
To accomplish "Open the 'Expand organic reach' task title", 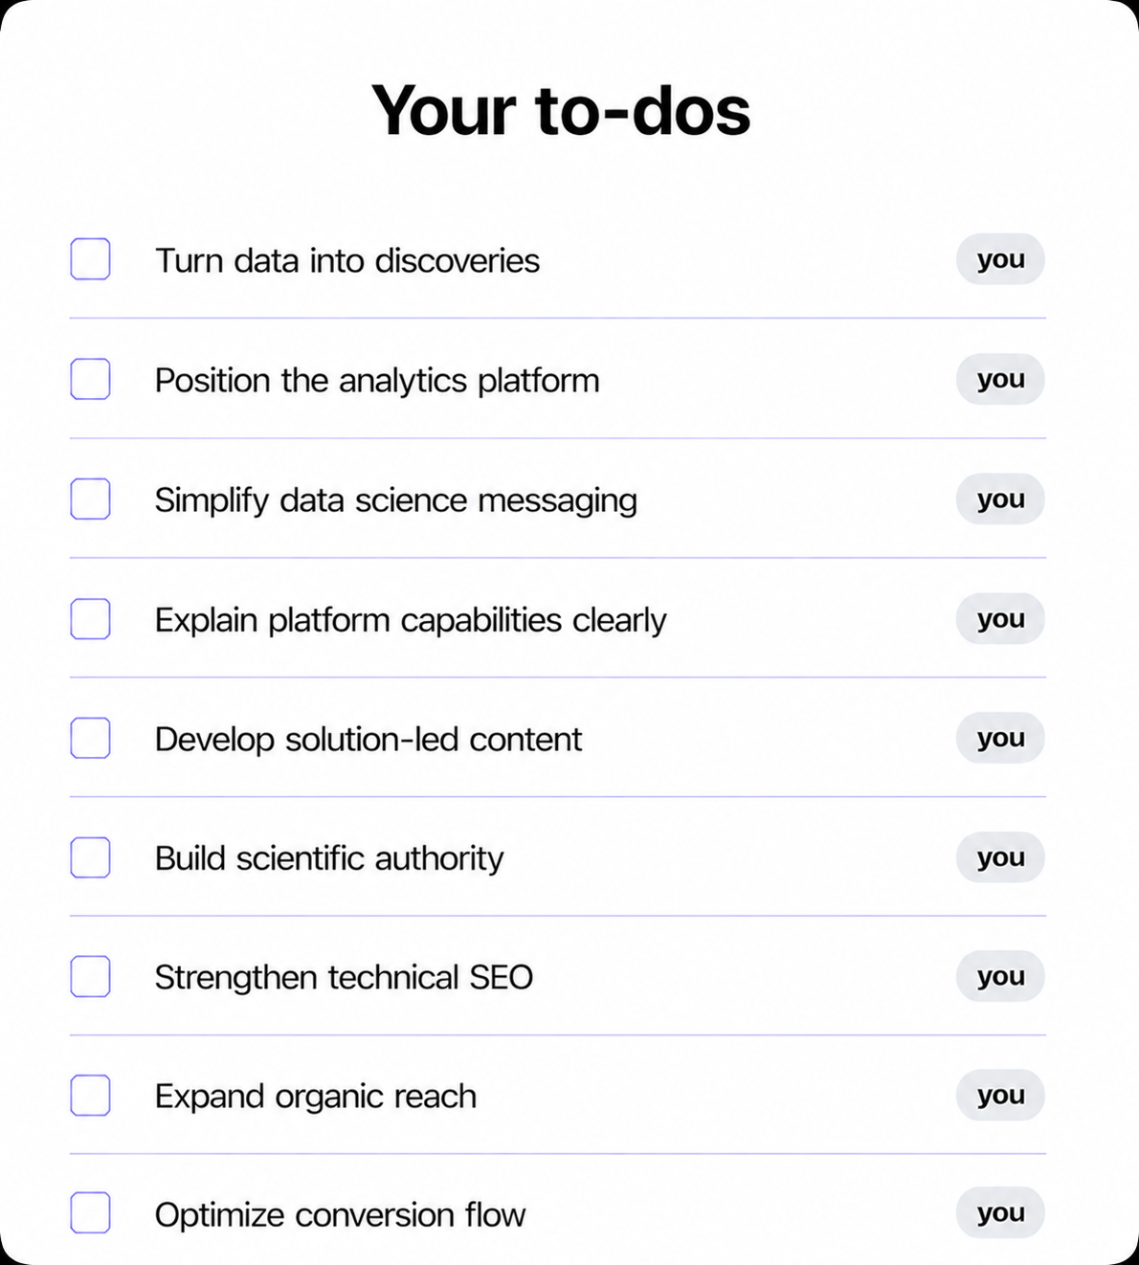I will [316, 1097].
